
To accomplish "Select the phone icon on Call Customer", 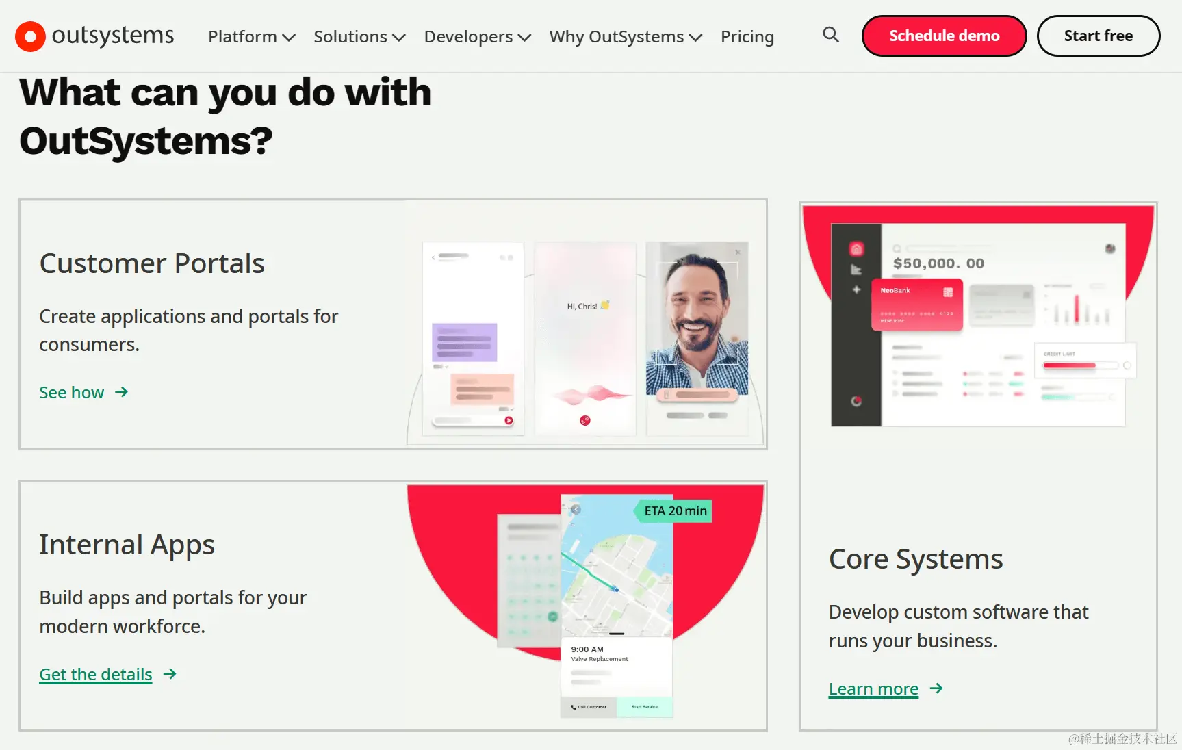I will pyautogui.click(x=574, y=707).
